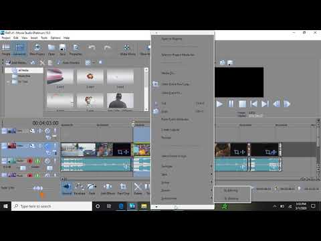This screenshot has height=241, width=321.
Task: Select the Normal edit tool
Action: [x=67, y=189]
